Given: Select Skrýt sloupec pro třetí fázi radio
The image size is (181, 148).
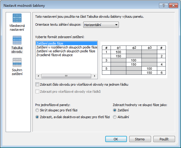Looking at the screenshot, I should coord(37,110).
